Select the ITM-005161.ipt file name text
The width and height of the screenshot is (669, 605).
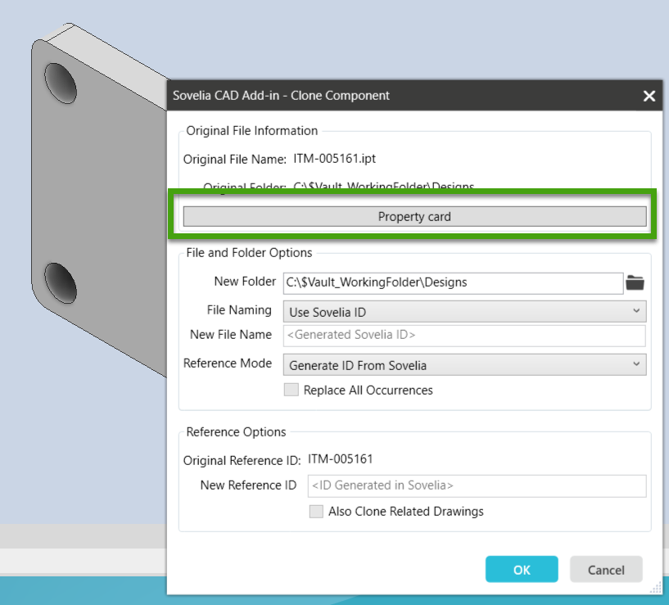pos(334,159)
